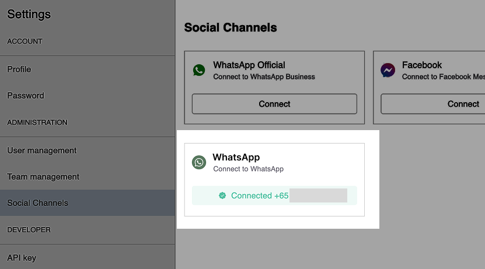This screenshot has height=269, width=485.
Task: Click the DEVELOPER section label
Action: point(29,230)
